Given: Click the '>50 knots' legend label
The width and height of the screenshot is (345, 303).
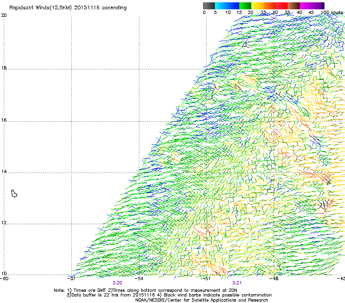Looking at the screenshot, I should pyautogui.click(x=331, y=12).
